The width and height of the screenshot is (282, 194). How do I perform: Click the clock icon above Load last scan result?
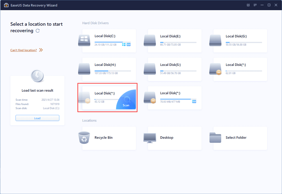37,76
